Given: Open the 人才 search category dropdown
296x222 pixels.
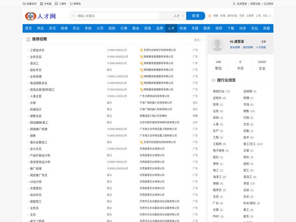Looking at the screenshot, I should (178, 16).
